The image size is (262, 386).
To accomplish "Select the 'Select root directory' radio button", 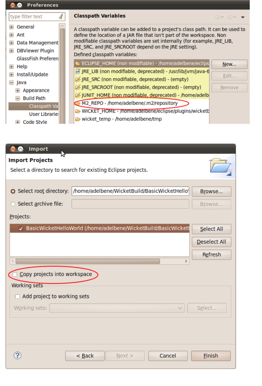I will coord(13,191).
